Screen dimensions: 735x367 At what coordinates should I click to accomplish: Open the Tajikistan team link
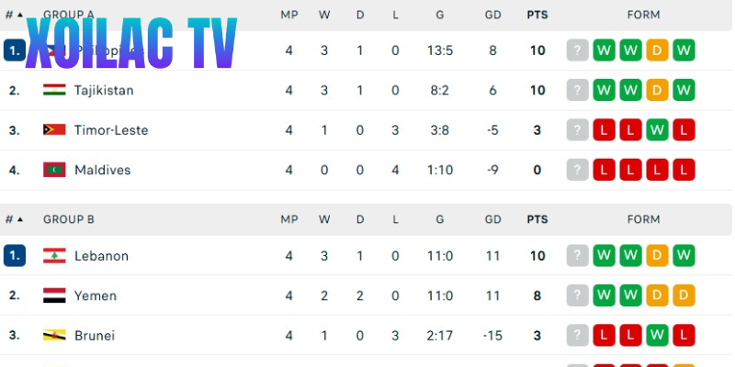point(104,90)
